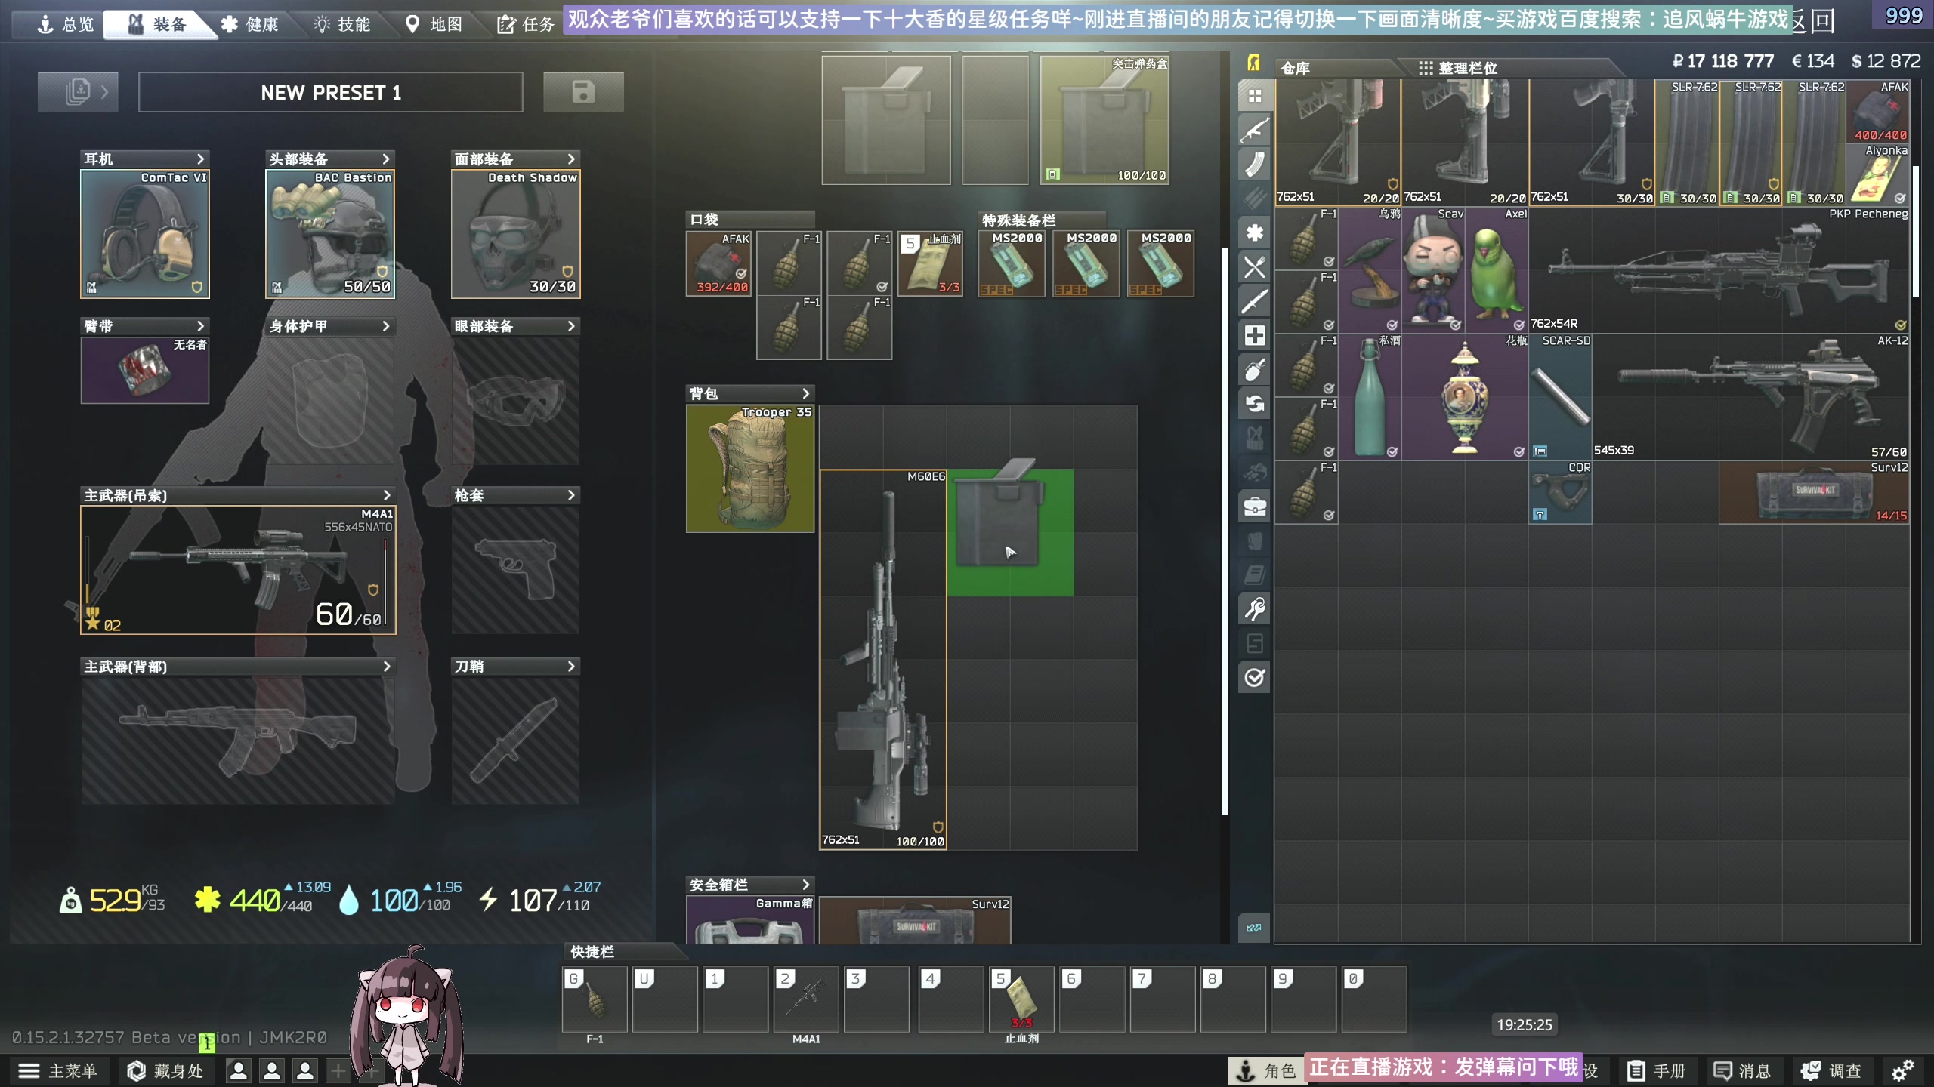Select the M60E6 machine gun in backpack
Image resolution: width=1934 pixels, height=1087 pixels.
point(883,660)
